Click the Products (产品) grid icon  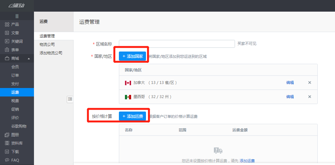[7, 25]
